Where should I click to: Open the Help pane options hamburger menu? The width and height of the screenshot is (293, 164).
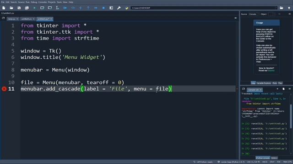[290, 14]
